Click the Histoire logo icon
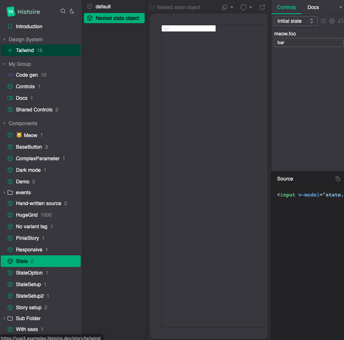Image resolution: width=344 pixels, height=340 pixels. [10, 12]
